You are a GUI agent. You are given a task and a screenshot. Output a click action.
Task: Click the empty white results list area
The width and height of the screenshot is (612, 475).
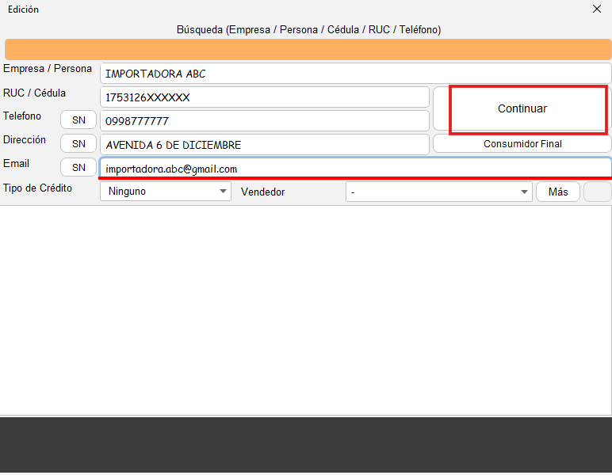(x=306, y=309)
